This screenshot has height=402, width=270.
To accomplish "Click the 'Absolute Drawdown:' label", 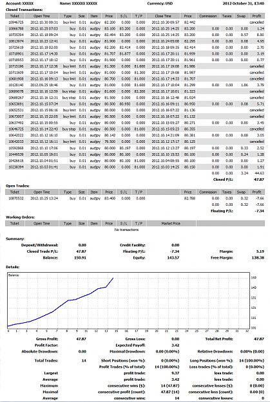I will click(40, 351).
